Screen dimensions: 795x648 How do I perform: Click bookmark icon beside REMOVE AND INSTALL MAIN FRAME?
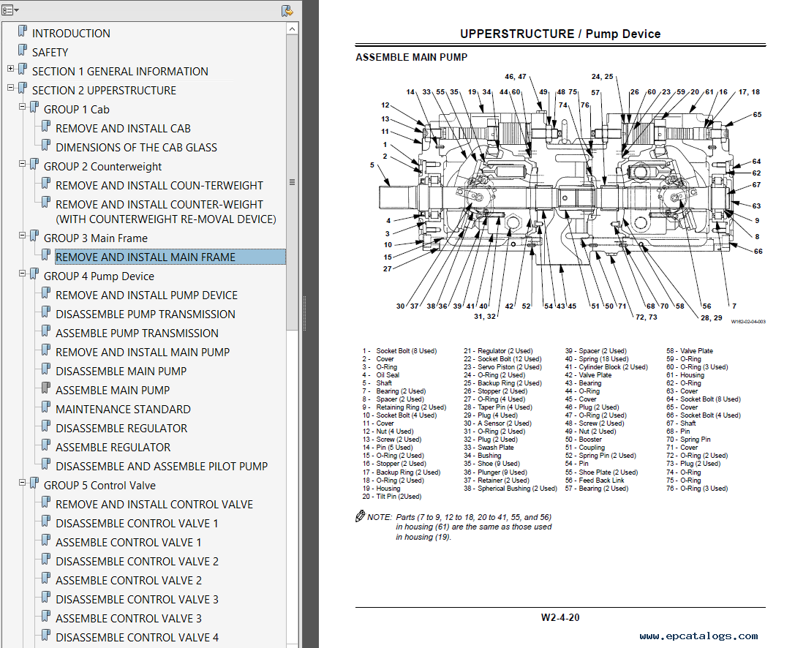coord(45,255)
